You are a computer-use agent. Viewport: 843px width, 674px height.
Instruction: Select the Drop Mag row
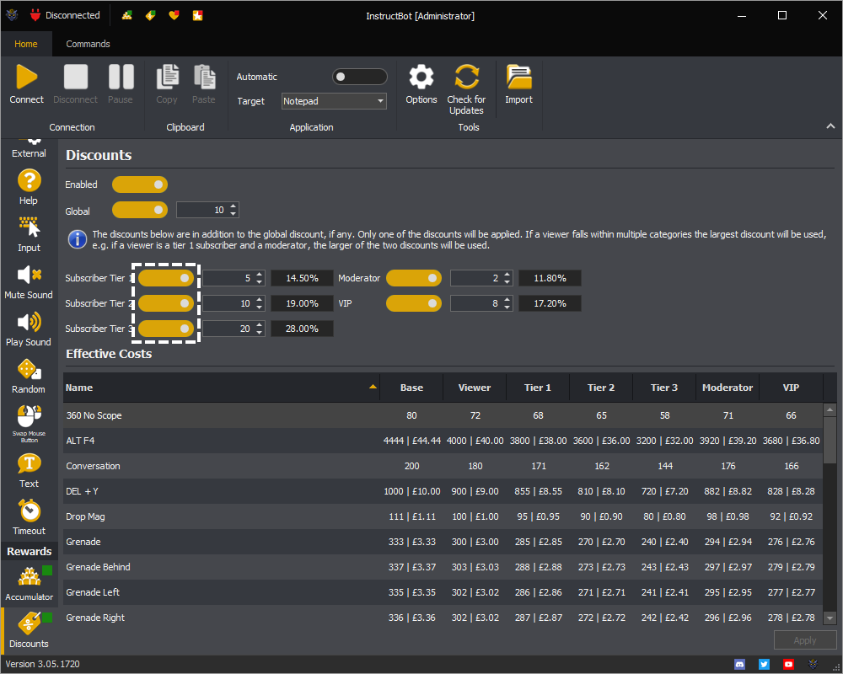tap(443, 516)
